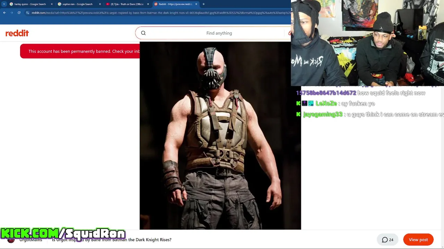Image resolution: width=444 pixels, height=249 pixels.
Task: Click the reddit logo
Action: coord(17,33)
